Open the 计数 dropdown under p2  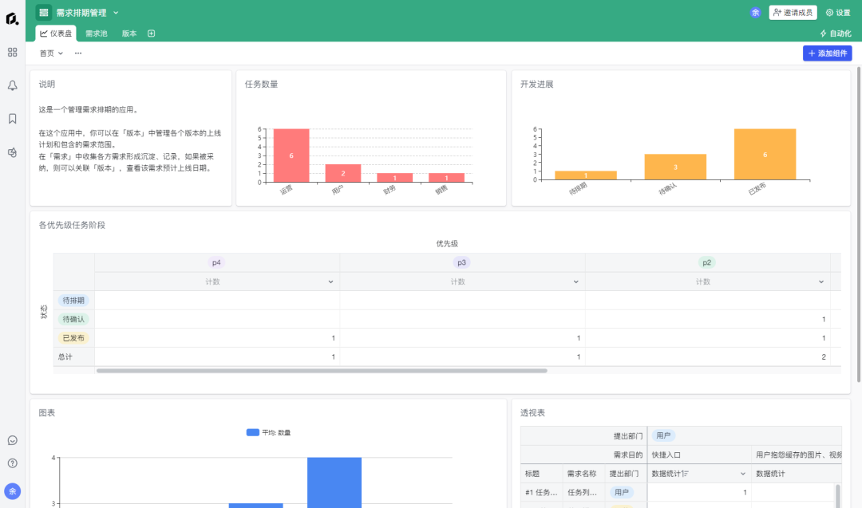point(820,282)
